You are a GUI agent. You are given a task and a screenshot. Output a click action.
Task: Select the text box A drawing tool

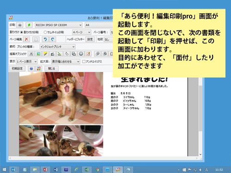click(31, 54)
